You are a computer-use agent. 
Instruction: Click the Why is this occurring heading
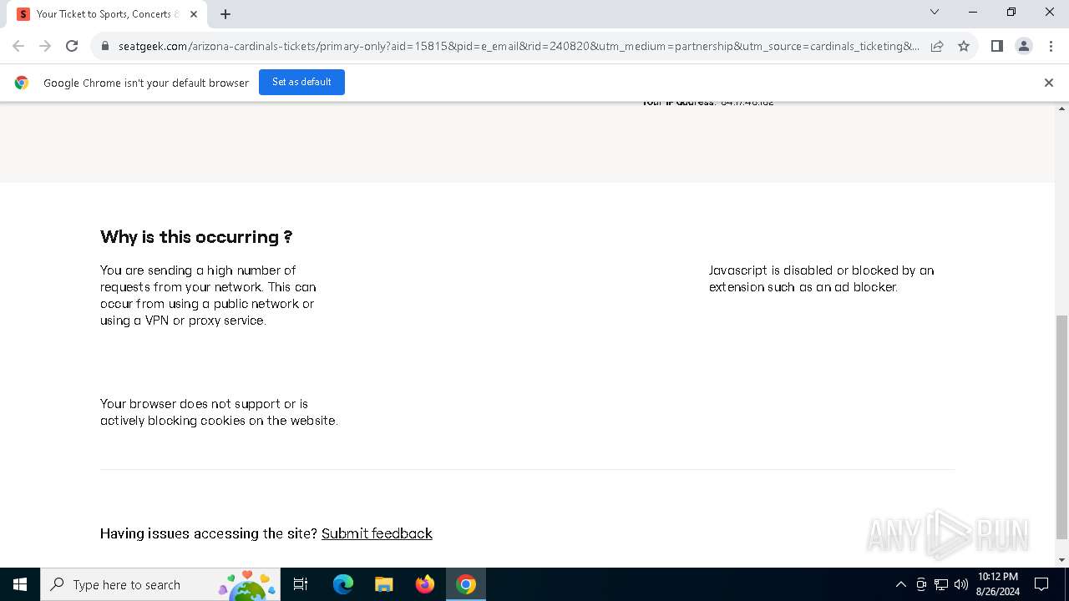pyautogui.click(x=196, y=237)
